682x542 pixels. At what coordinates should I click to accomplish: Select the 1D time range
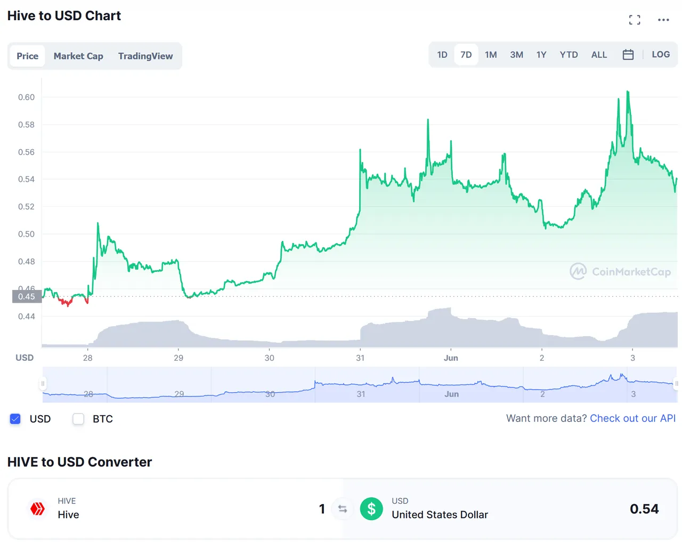point(442,55)
